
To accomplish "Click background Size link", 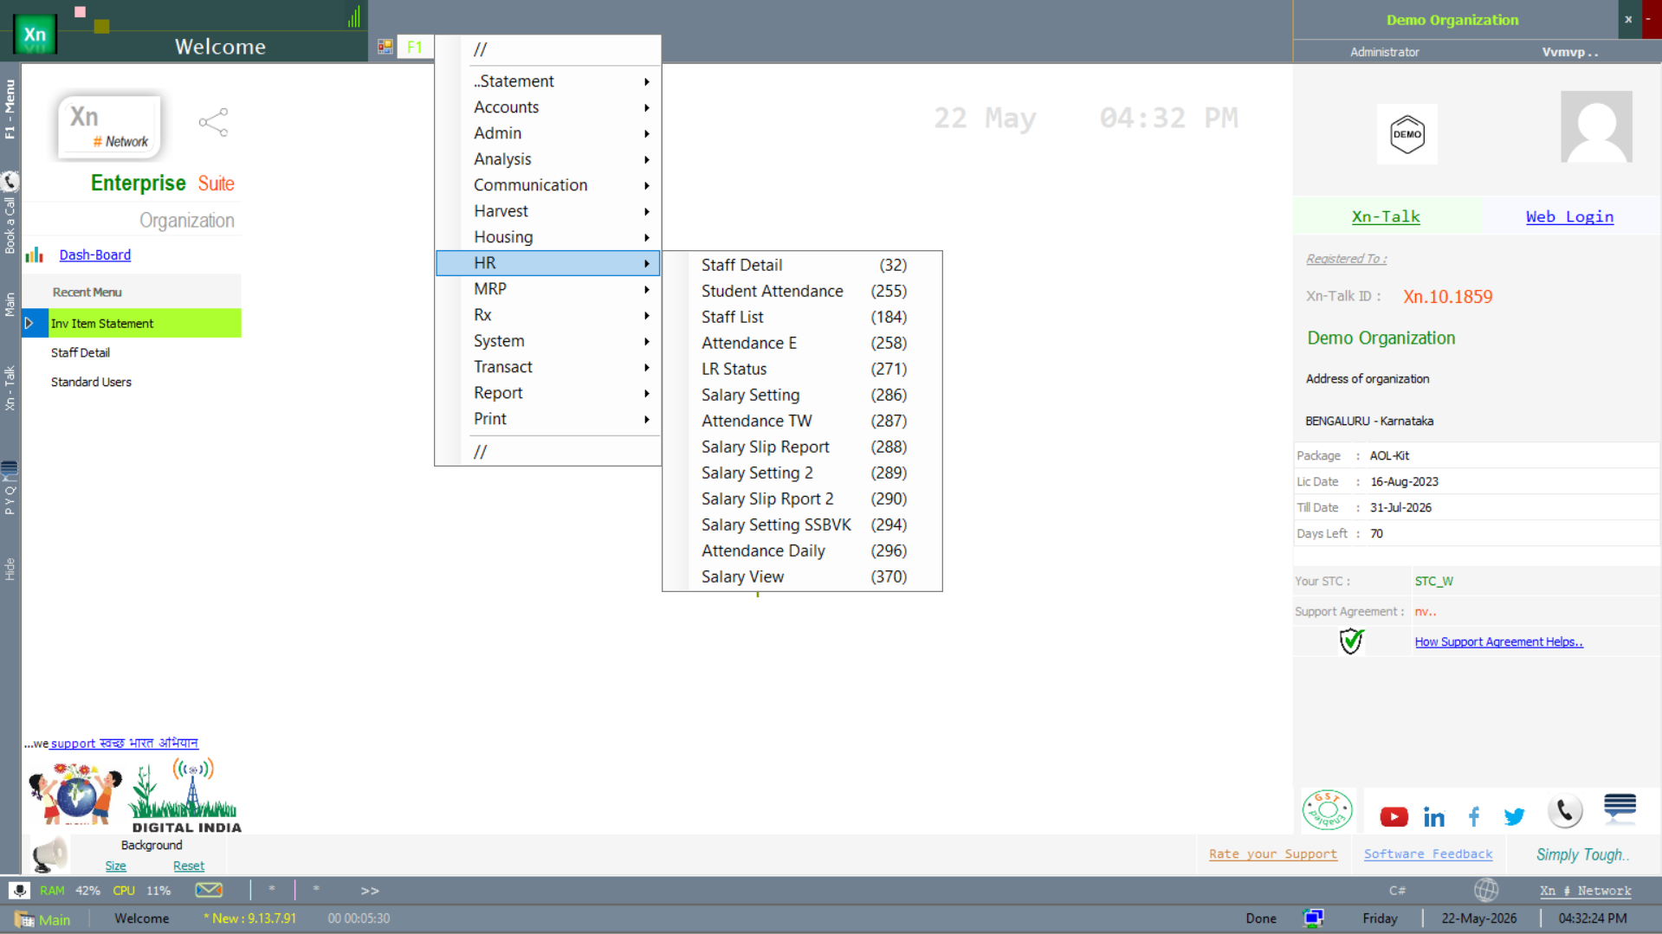I will (x=115, y=866).
